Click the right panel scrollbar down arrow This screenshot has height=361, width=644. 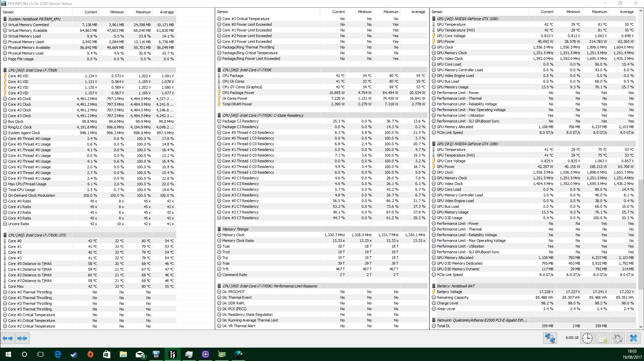[641, 327]
